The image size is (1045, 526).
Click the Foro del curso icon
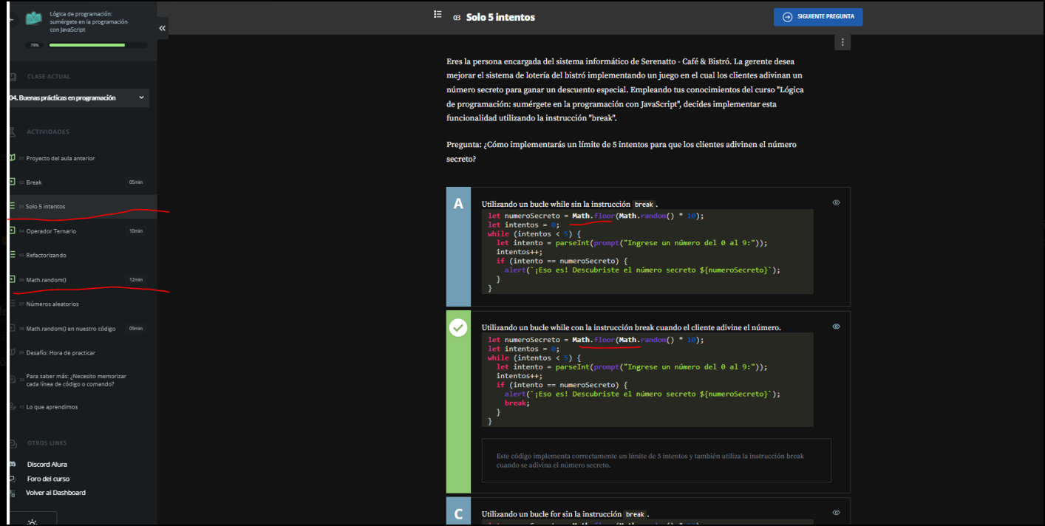[x=12, y=479]
